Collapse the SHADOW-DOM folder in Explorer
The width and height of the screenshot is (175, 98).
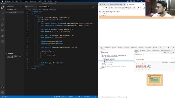(x=6, y=10)
